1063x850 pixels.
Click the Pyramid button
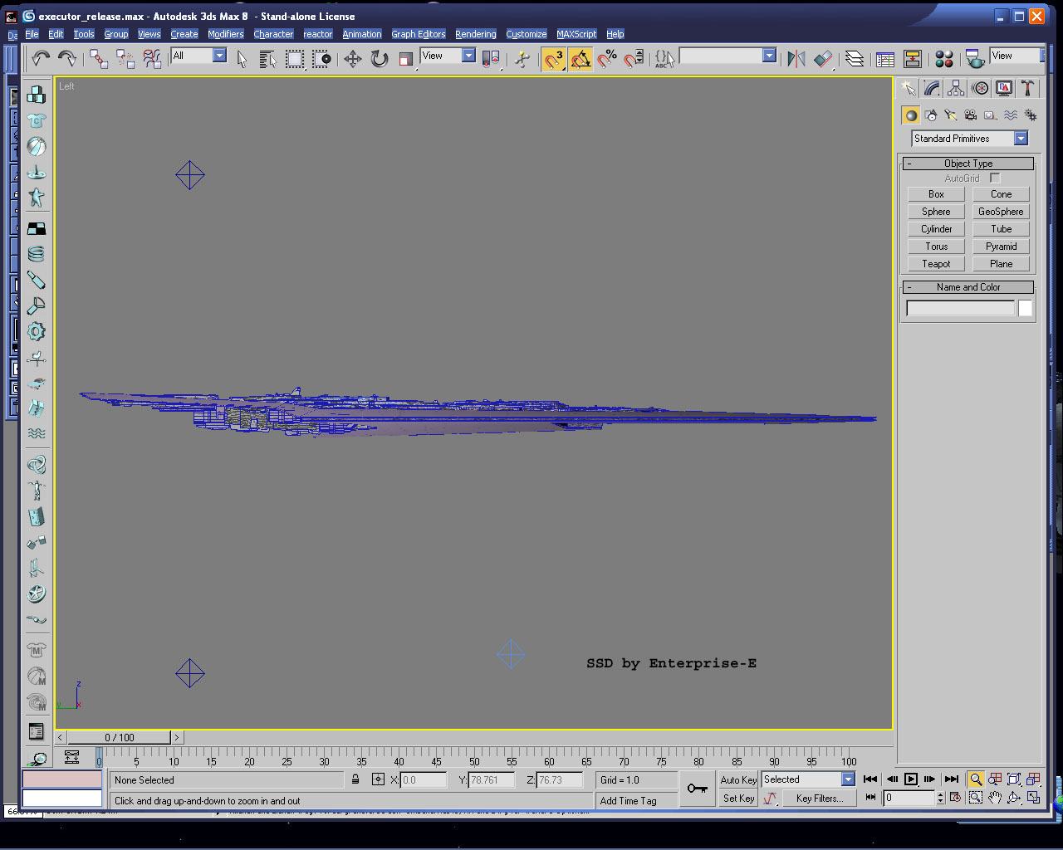click(1001, 247)
